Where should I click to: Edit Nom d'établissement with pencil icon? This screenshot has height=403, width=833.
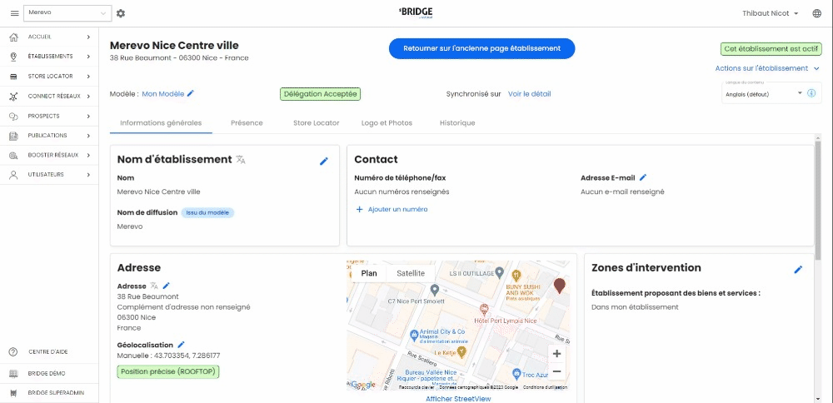(x=324, y=161)
